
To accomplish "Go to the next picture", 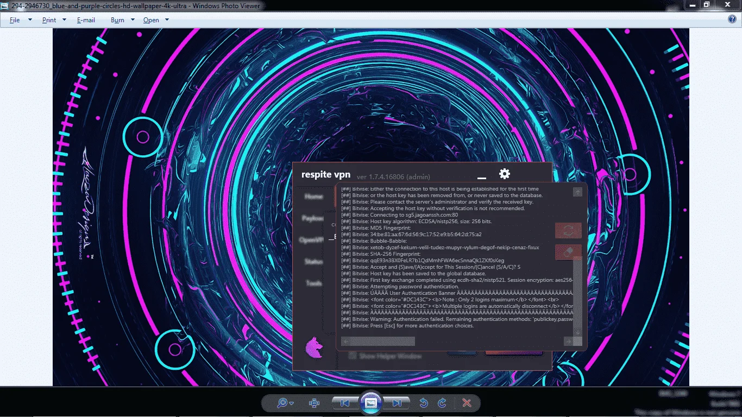I will 397,403.
